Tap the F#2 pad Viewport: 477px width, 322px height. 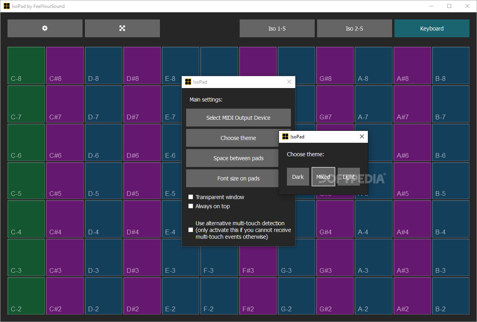coord(258,296)
